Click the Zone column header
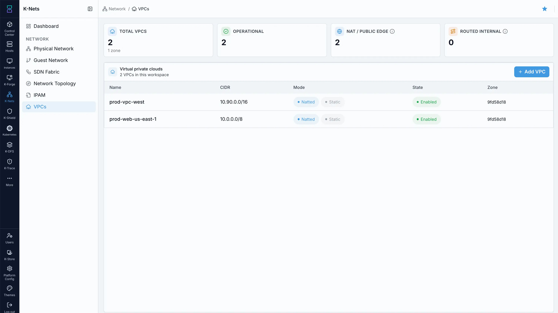558x313 pixels. click(x=492, y=88)
